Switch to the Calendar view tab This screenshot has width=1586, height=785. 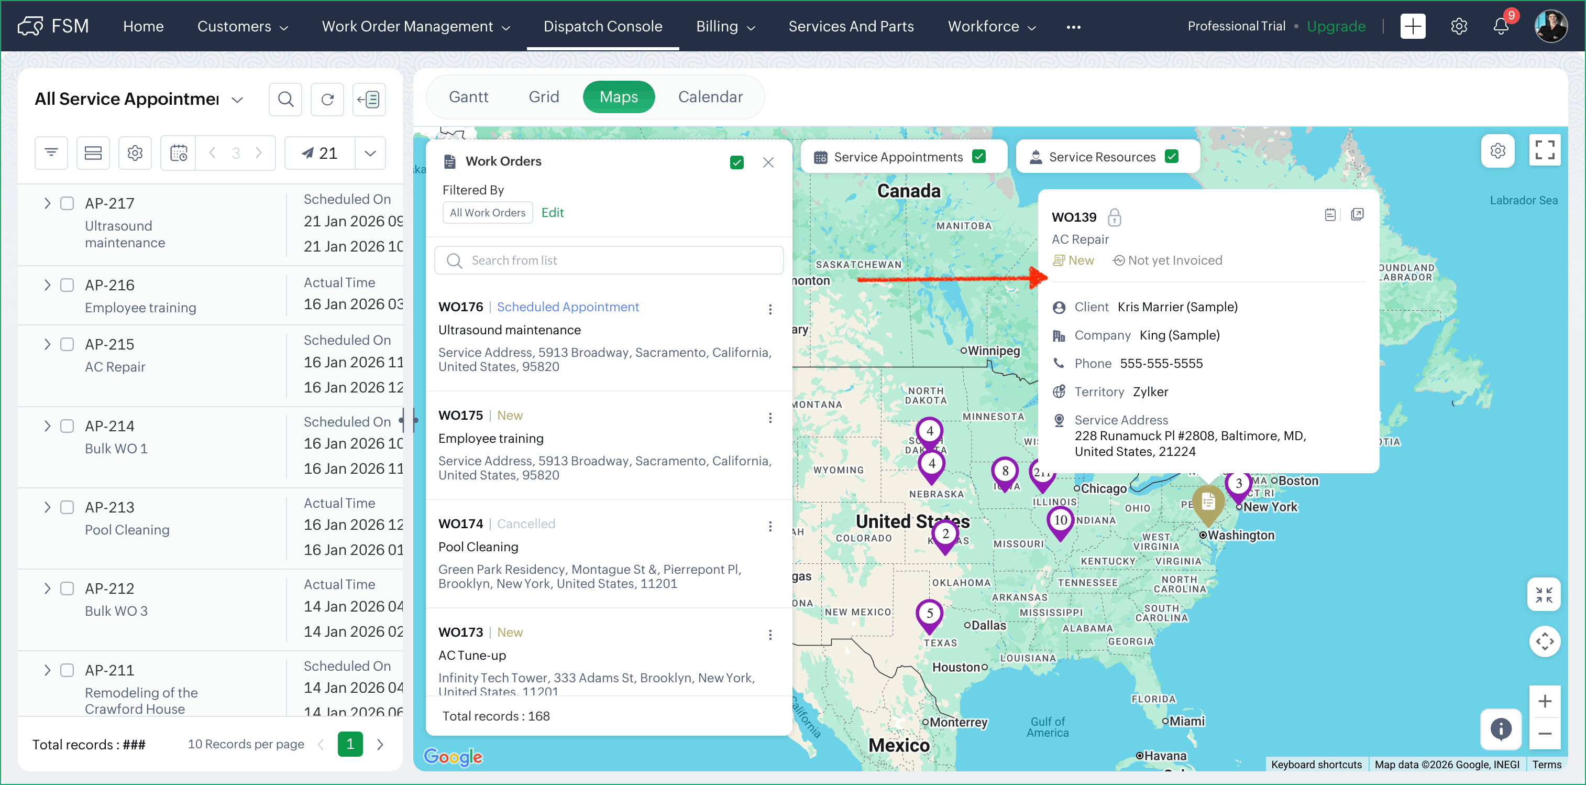(710, 97)
